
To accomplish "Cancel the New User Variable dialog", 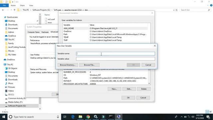I will (x=148, y=65).
